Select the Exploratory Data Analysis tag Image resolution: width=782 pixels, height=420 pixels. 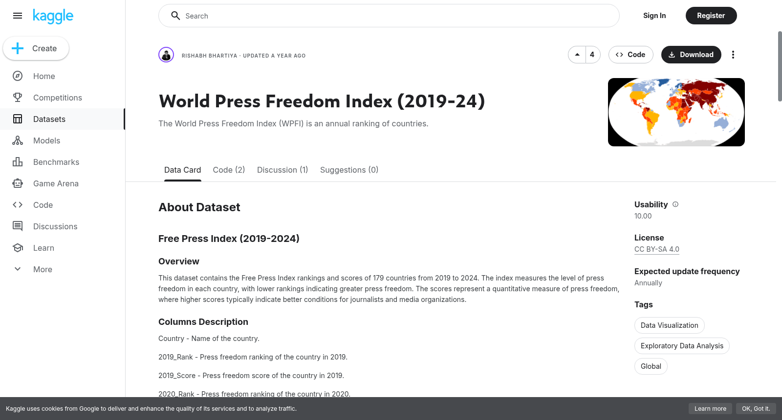pos(682,346)
